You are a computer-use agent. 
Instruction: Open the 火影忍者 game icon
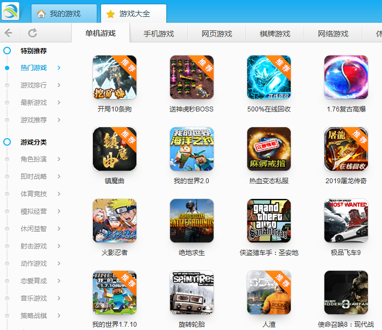pos(115,221)
